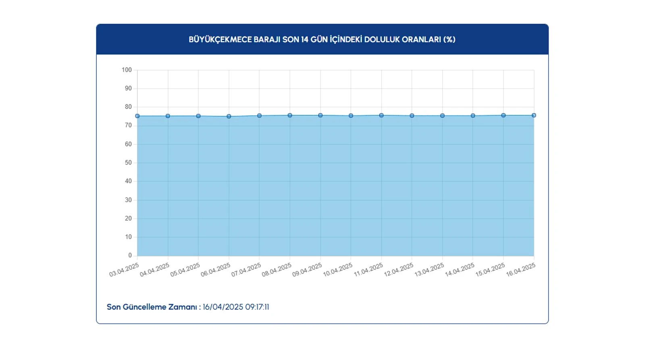Click the 0 label on the y-axis
Image resolution: width=645 pixels, height=363 pixels.
[130, 255]
